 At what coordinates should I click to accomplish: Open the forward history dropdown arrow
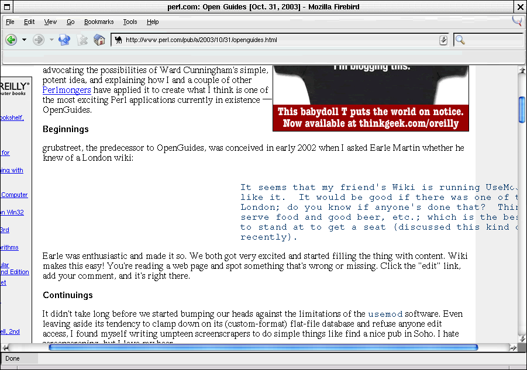click(x=51, y=40)
